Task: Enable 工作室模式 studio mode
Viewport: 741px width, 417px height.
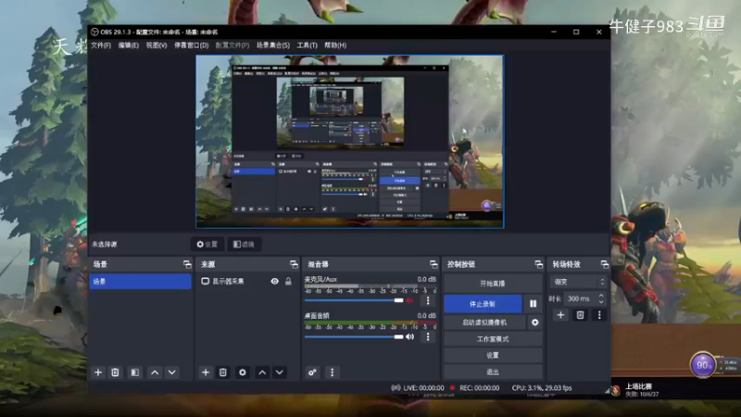Action: [x=493, y=339]
